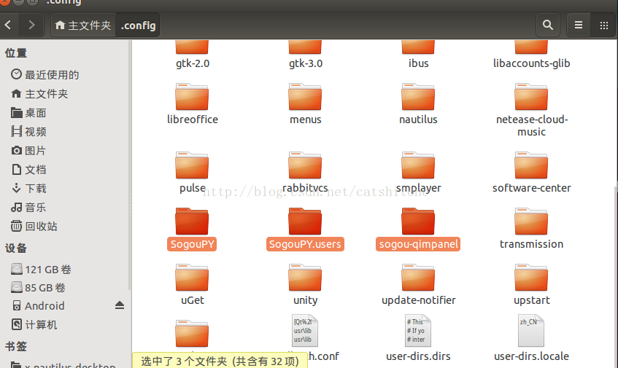Select the libreoffice folder icon
This screenshot has width=618, height=368.
[x=192, y=97]
